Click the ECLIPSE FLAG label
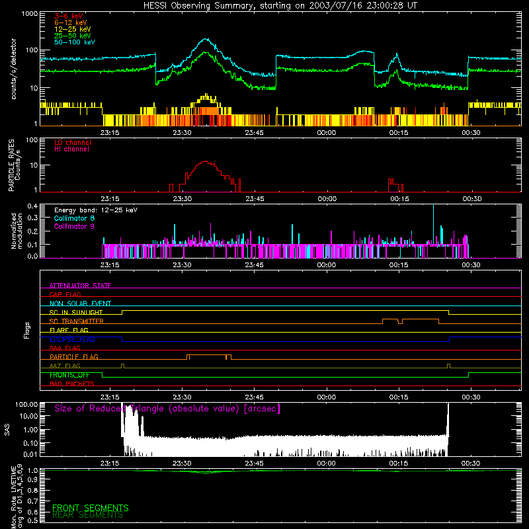Image resolution: width=529 pixels, height=529 pixels. tap(72, 339)
